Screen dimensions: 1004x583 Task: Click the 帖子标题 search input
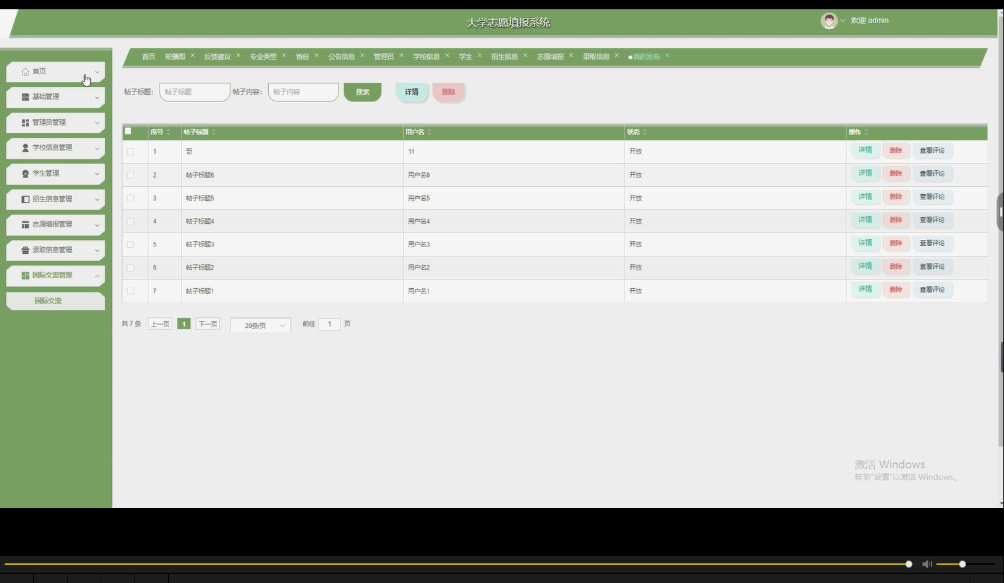click(x=195, y=92)
